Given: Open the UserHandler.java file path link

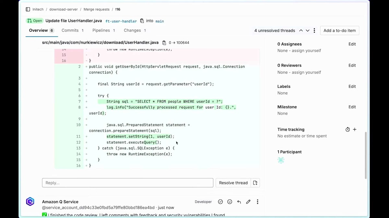Looking at the screenshot, I should pyautogui.click(x=100, y=43).
